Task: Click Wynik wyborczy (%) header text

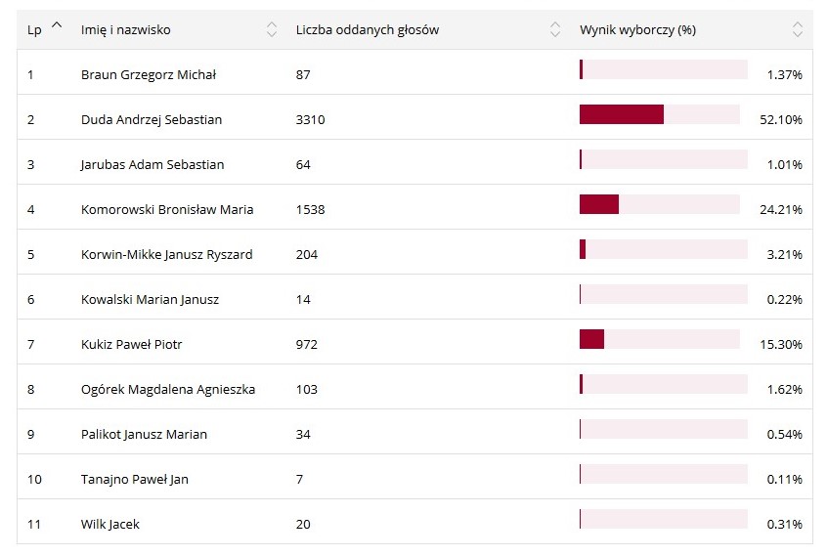Action: [x=637, y=30]
